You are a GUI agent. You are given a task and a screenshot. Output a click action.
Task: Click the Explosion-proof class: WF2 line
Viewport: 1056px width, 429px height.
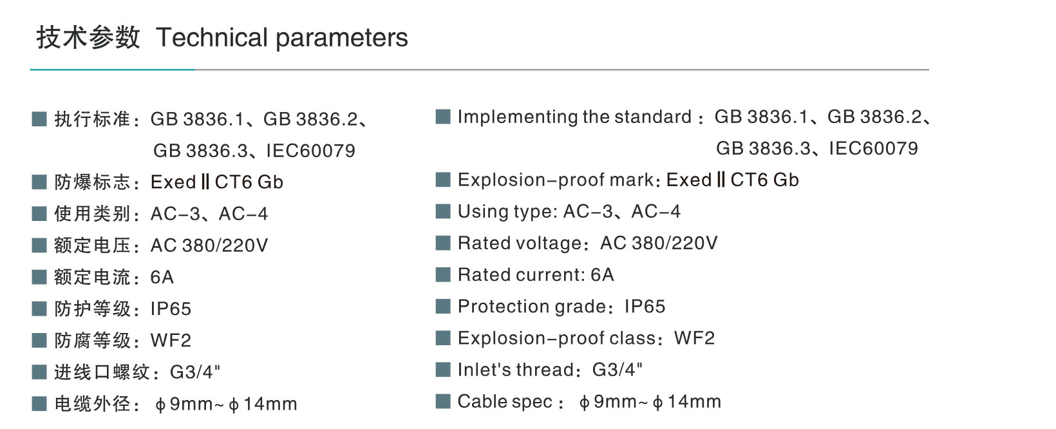[x=586, y=338]
